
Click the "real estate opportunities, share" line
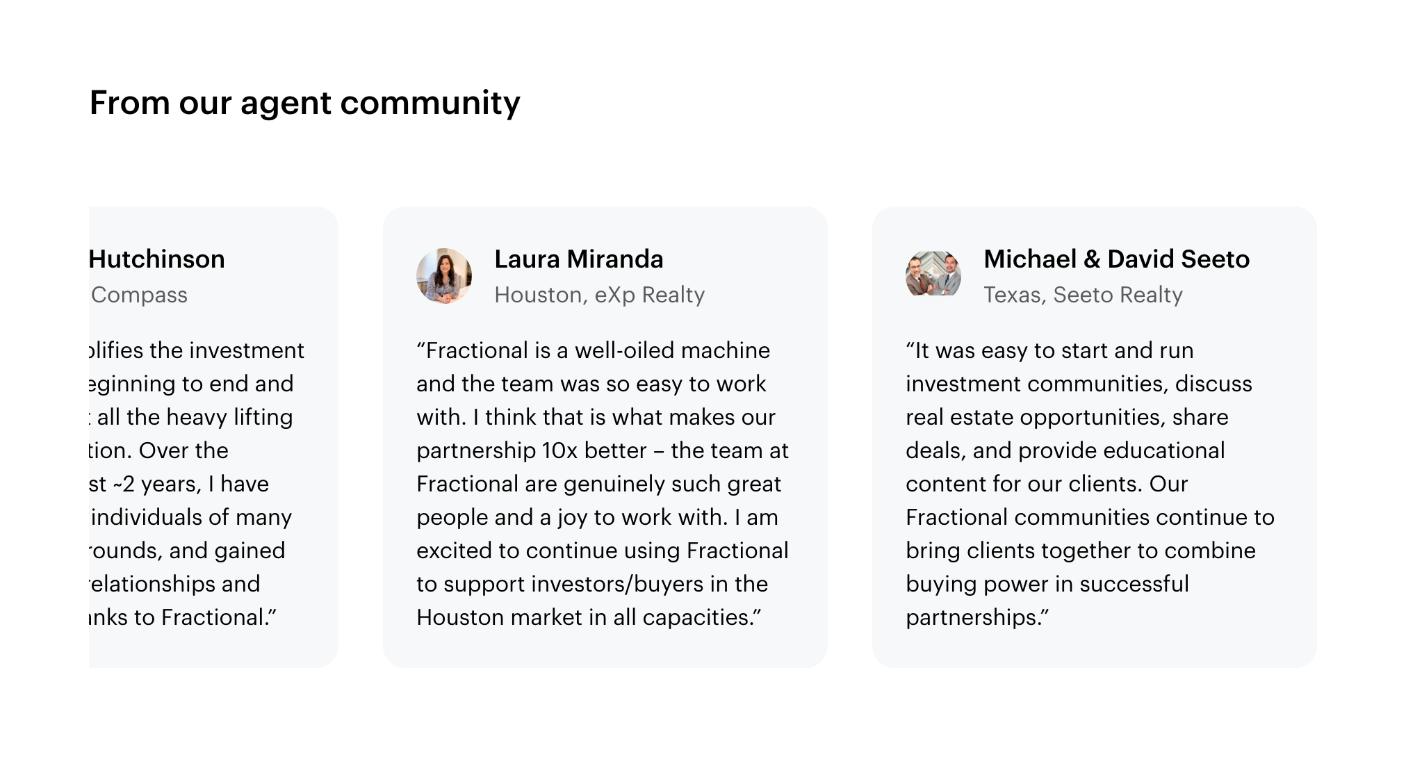(x=1067, y=417)
